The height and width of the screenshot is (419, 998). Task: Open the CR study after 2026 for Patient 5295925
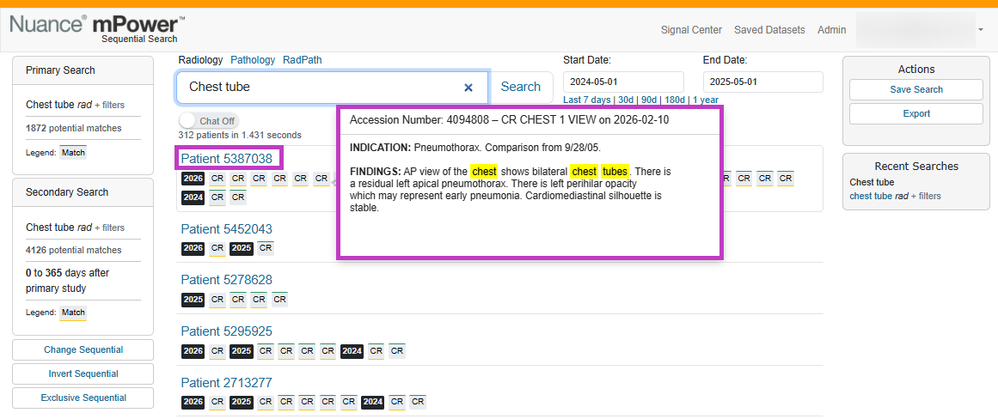(x=217, y=350)
